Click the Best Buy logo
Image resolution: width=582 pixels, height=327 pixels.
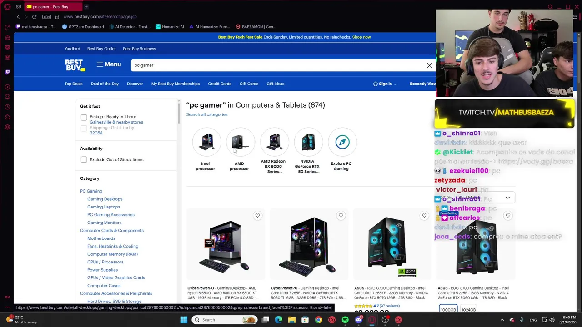point(75,65)
